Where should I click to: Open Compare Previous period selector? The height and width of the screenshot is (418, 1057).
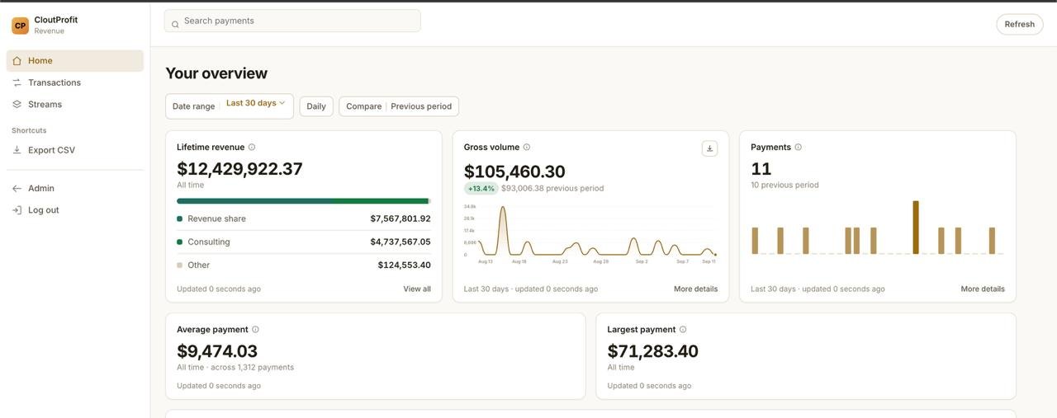pos(399,106)
